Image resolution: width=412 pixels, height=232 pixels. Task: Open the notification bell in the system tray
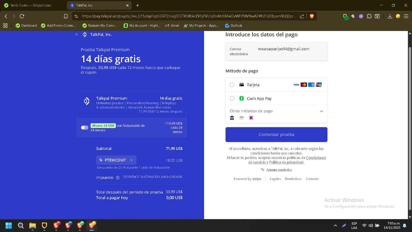pos(405,226)
